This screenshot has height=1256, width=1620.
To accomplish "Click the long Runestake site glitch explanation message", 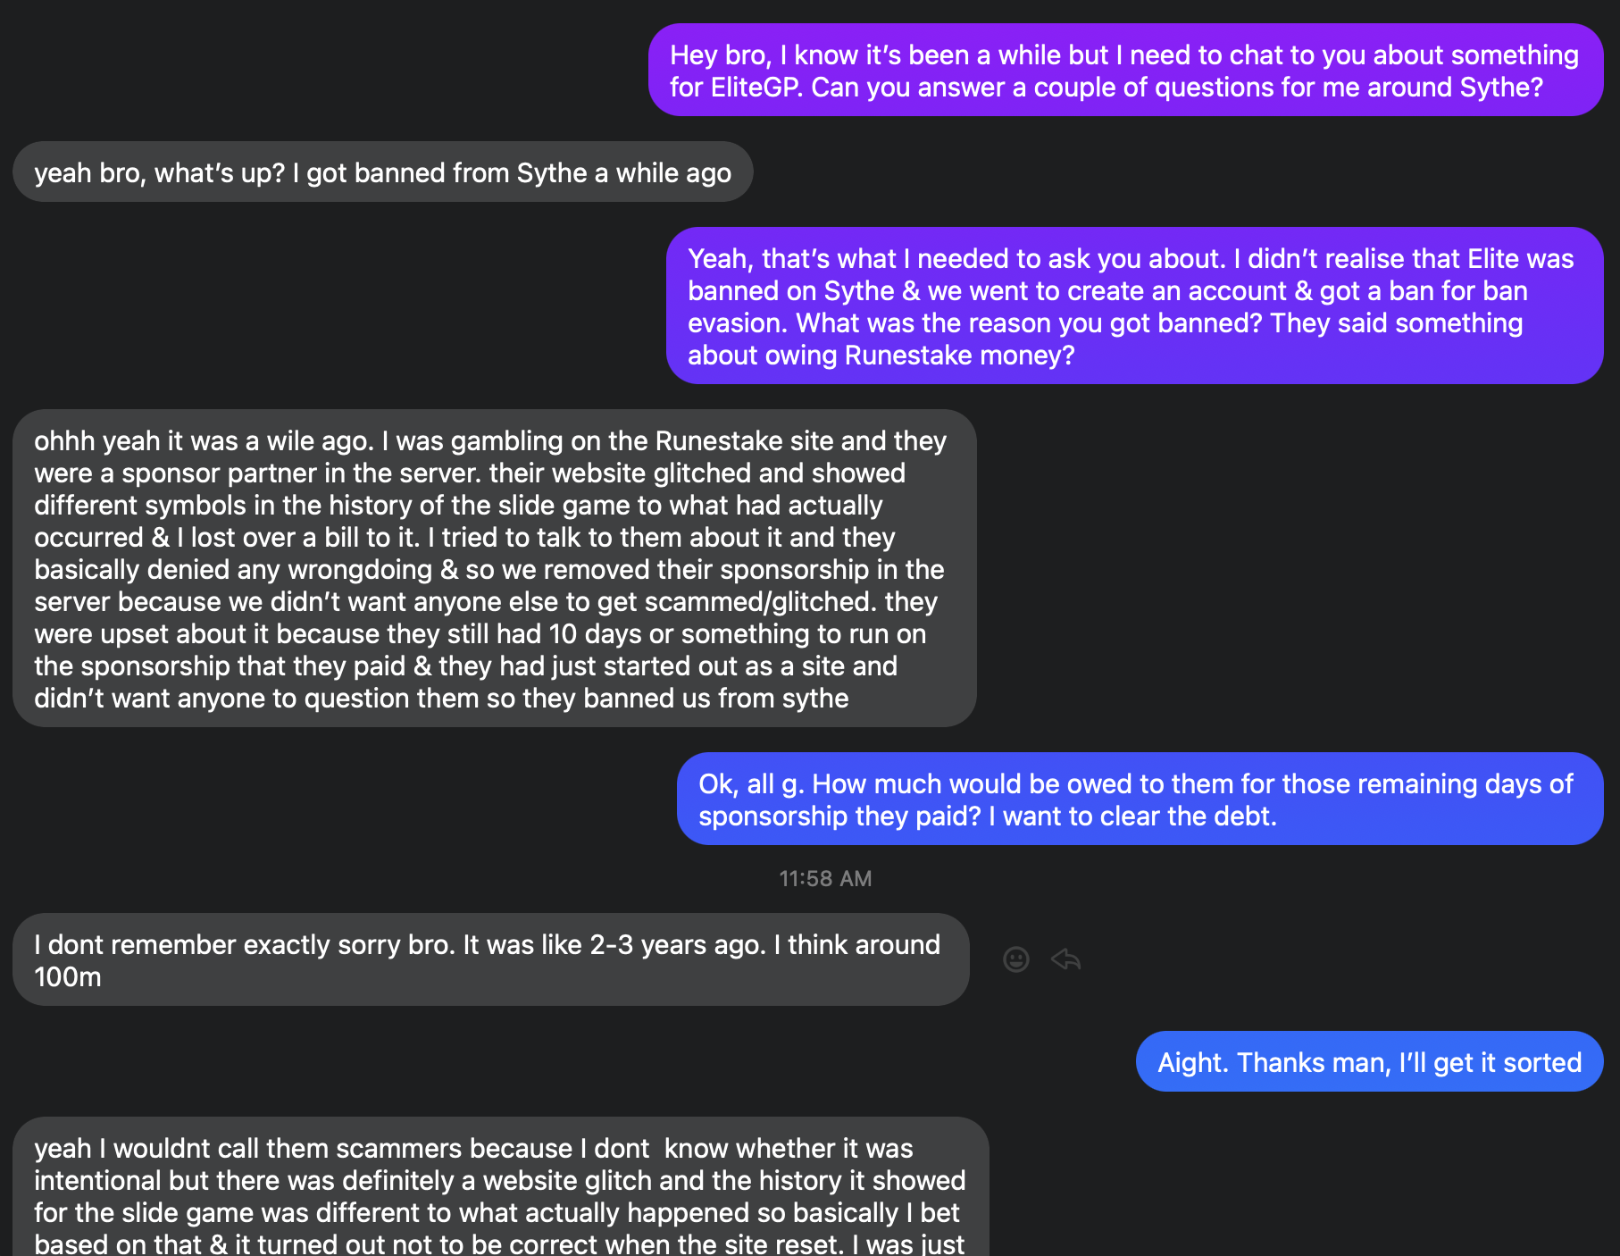I will [495, 569].
